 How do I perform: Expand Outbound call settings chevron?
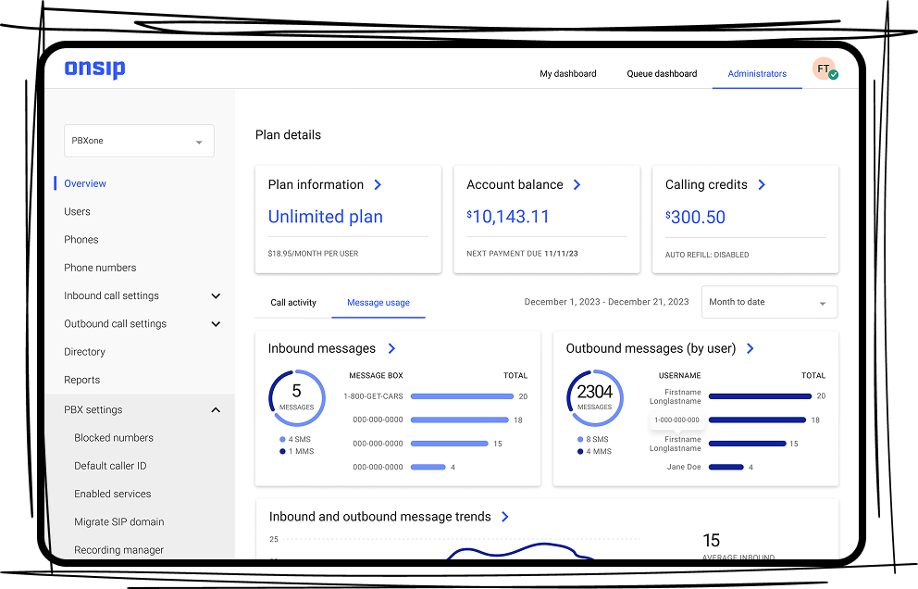[216, 324]
